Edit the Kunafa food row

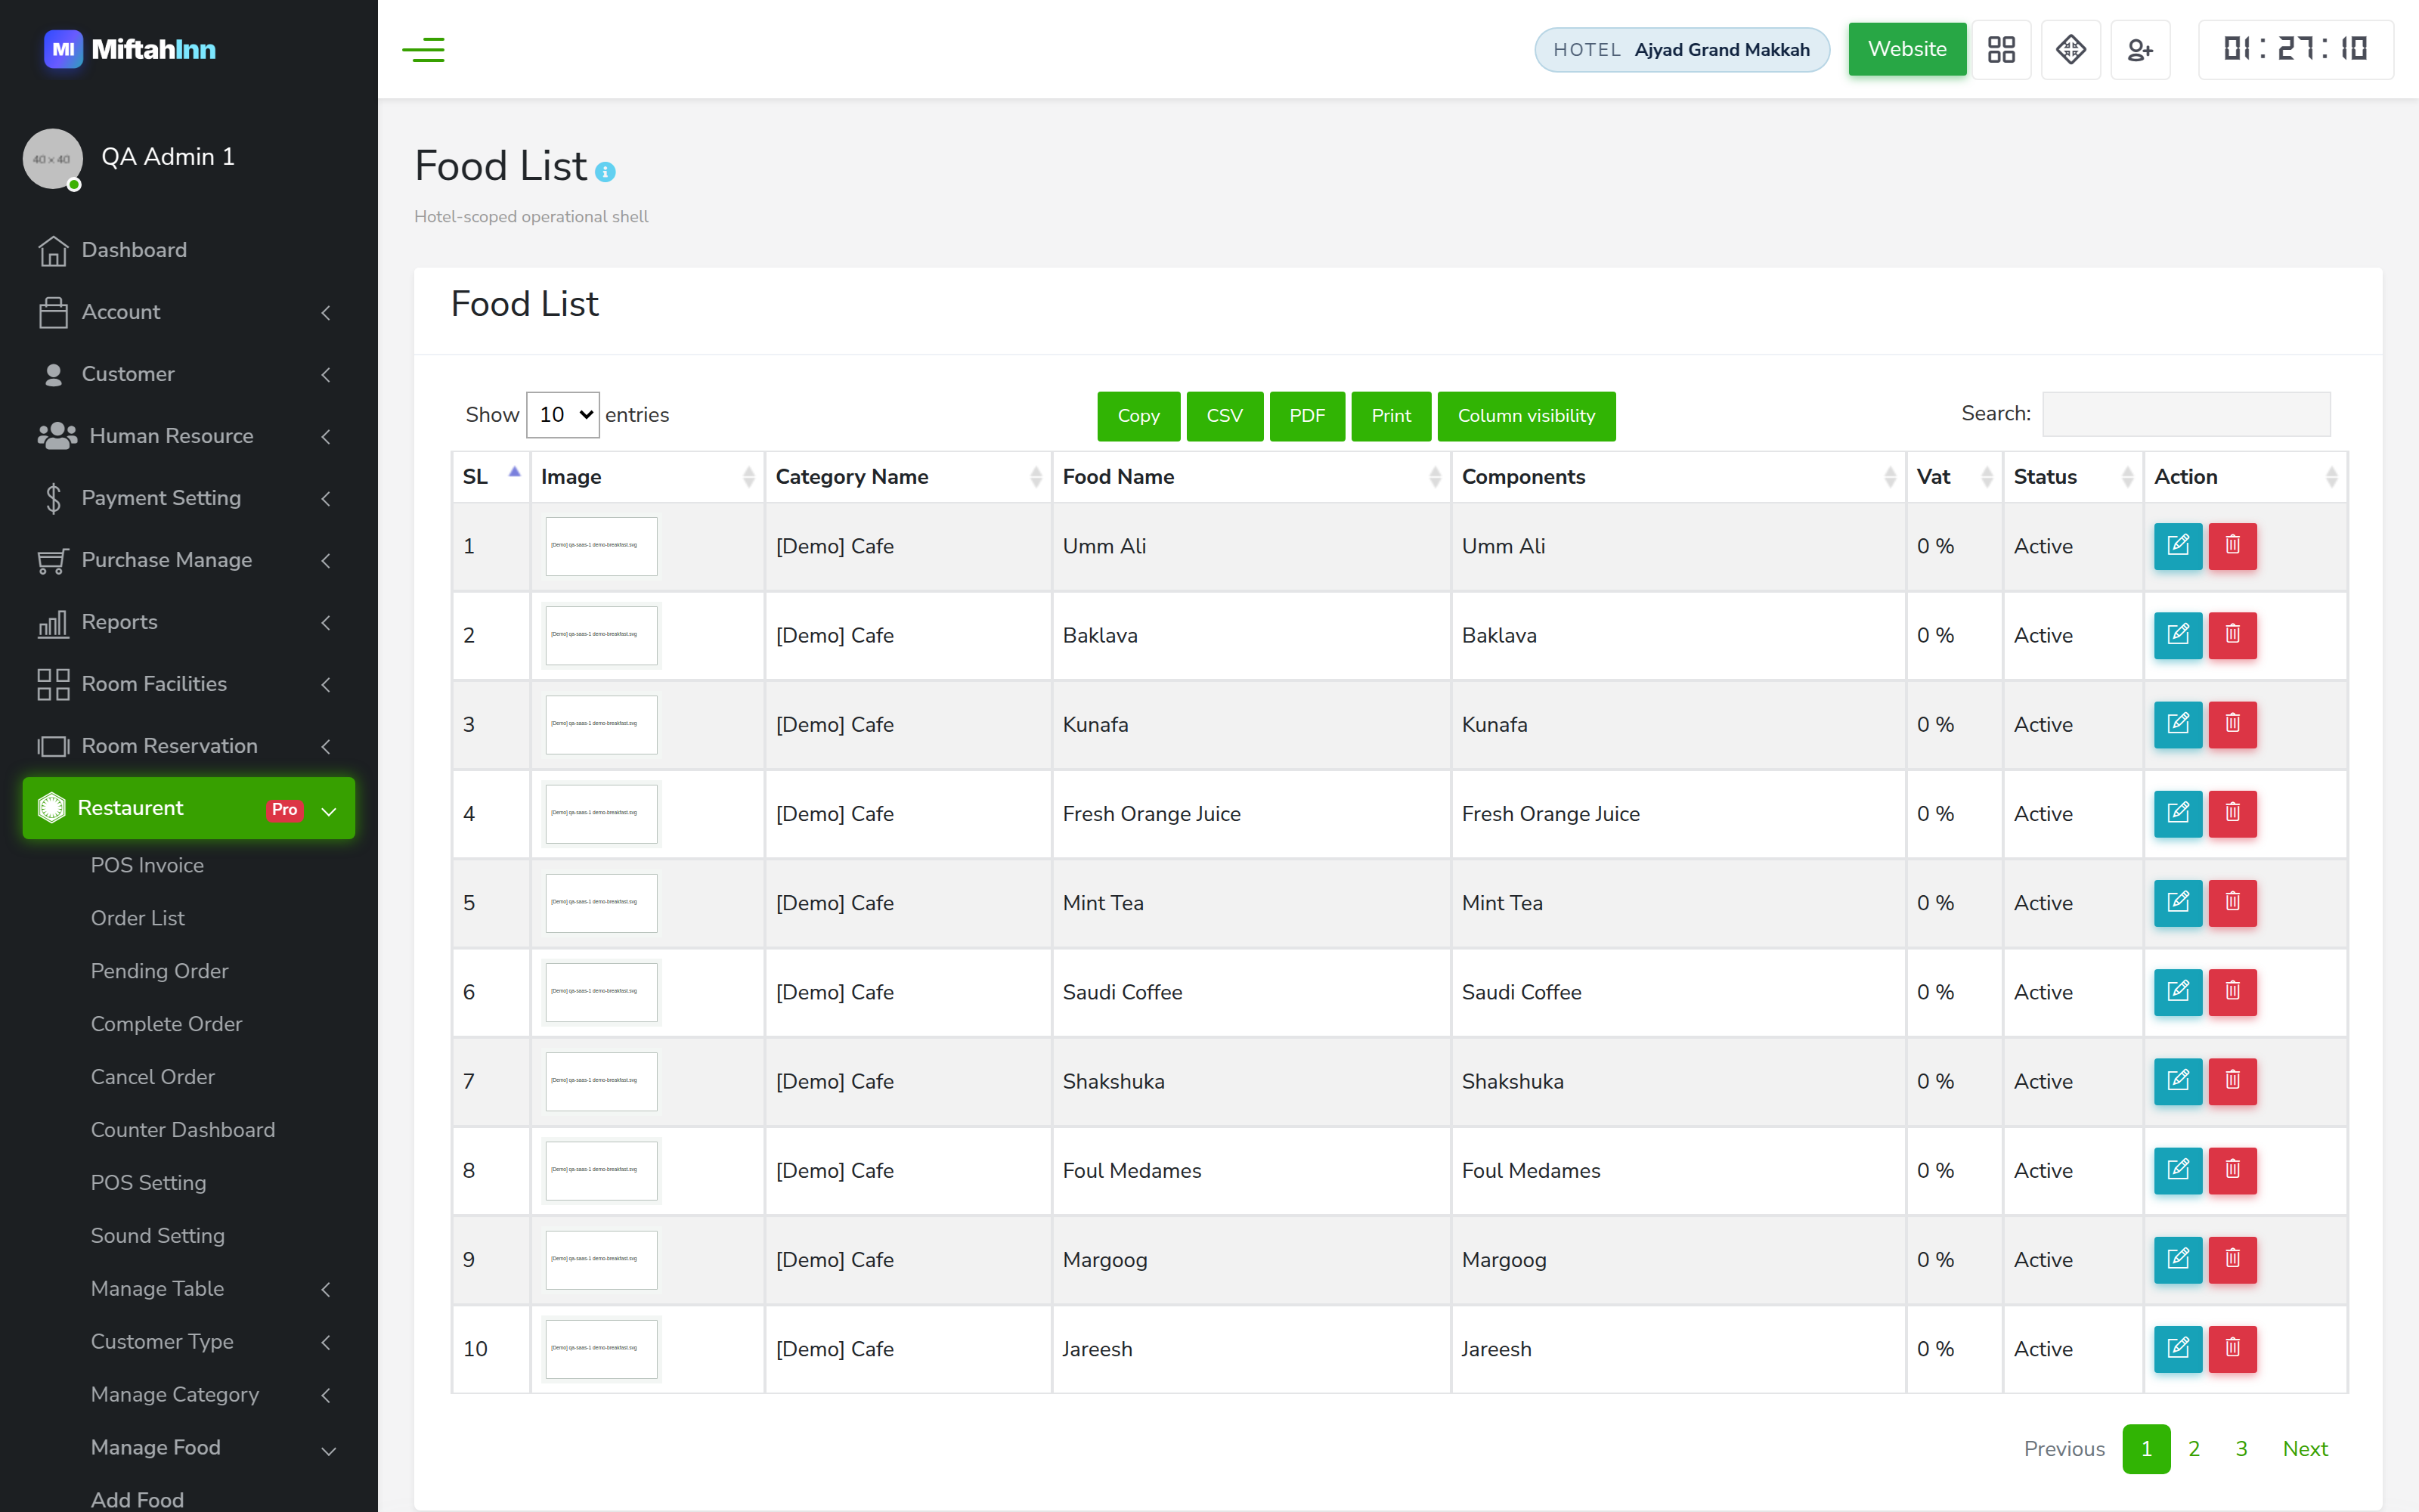coord(2178,724)
